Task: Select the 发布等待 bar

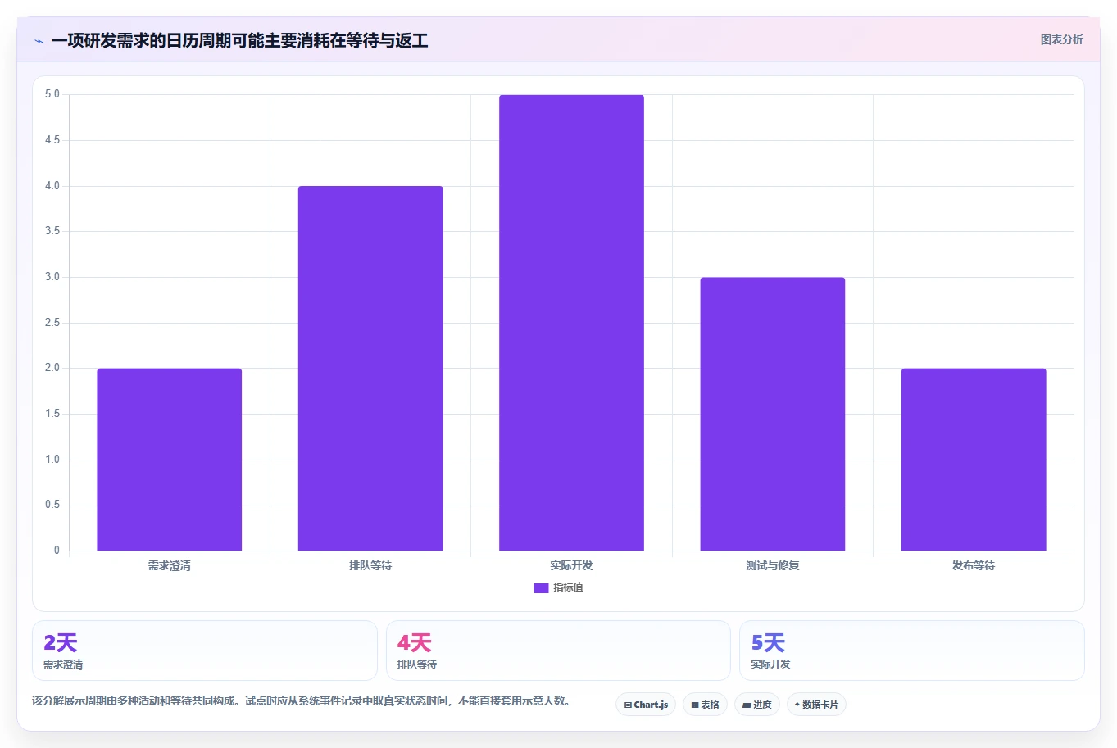Action: [x=974, y=460]
